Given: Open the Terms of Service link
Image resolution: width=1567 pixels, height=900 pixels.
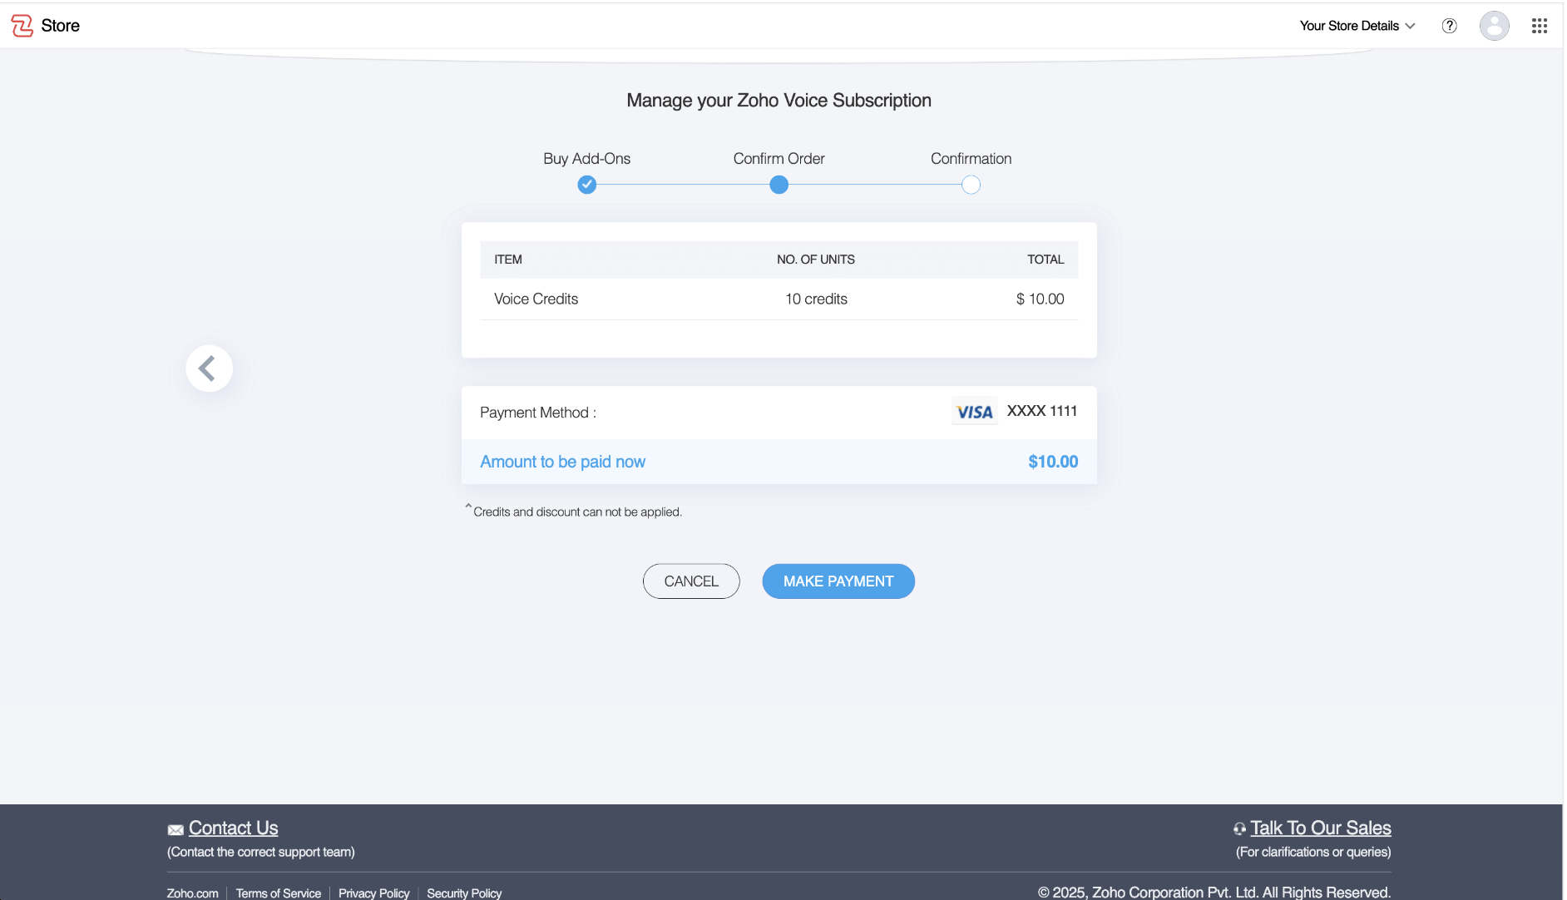Looking at the screenshot, I should (x=279, y=893).
